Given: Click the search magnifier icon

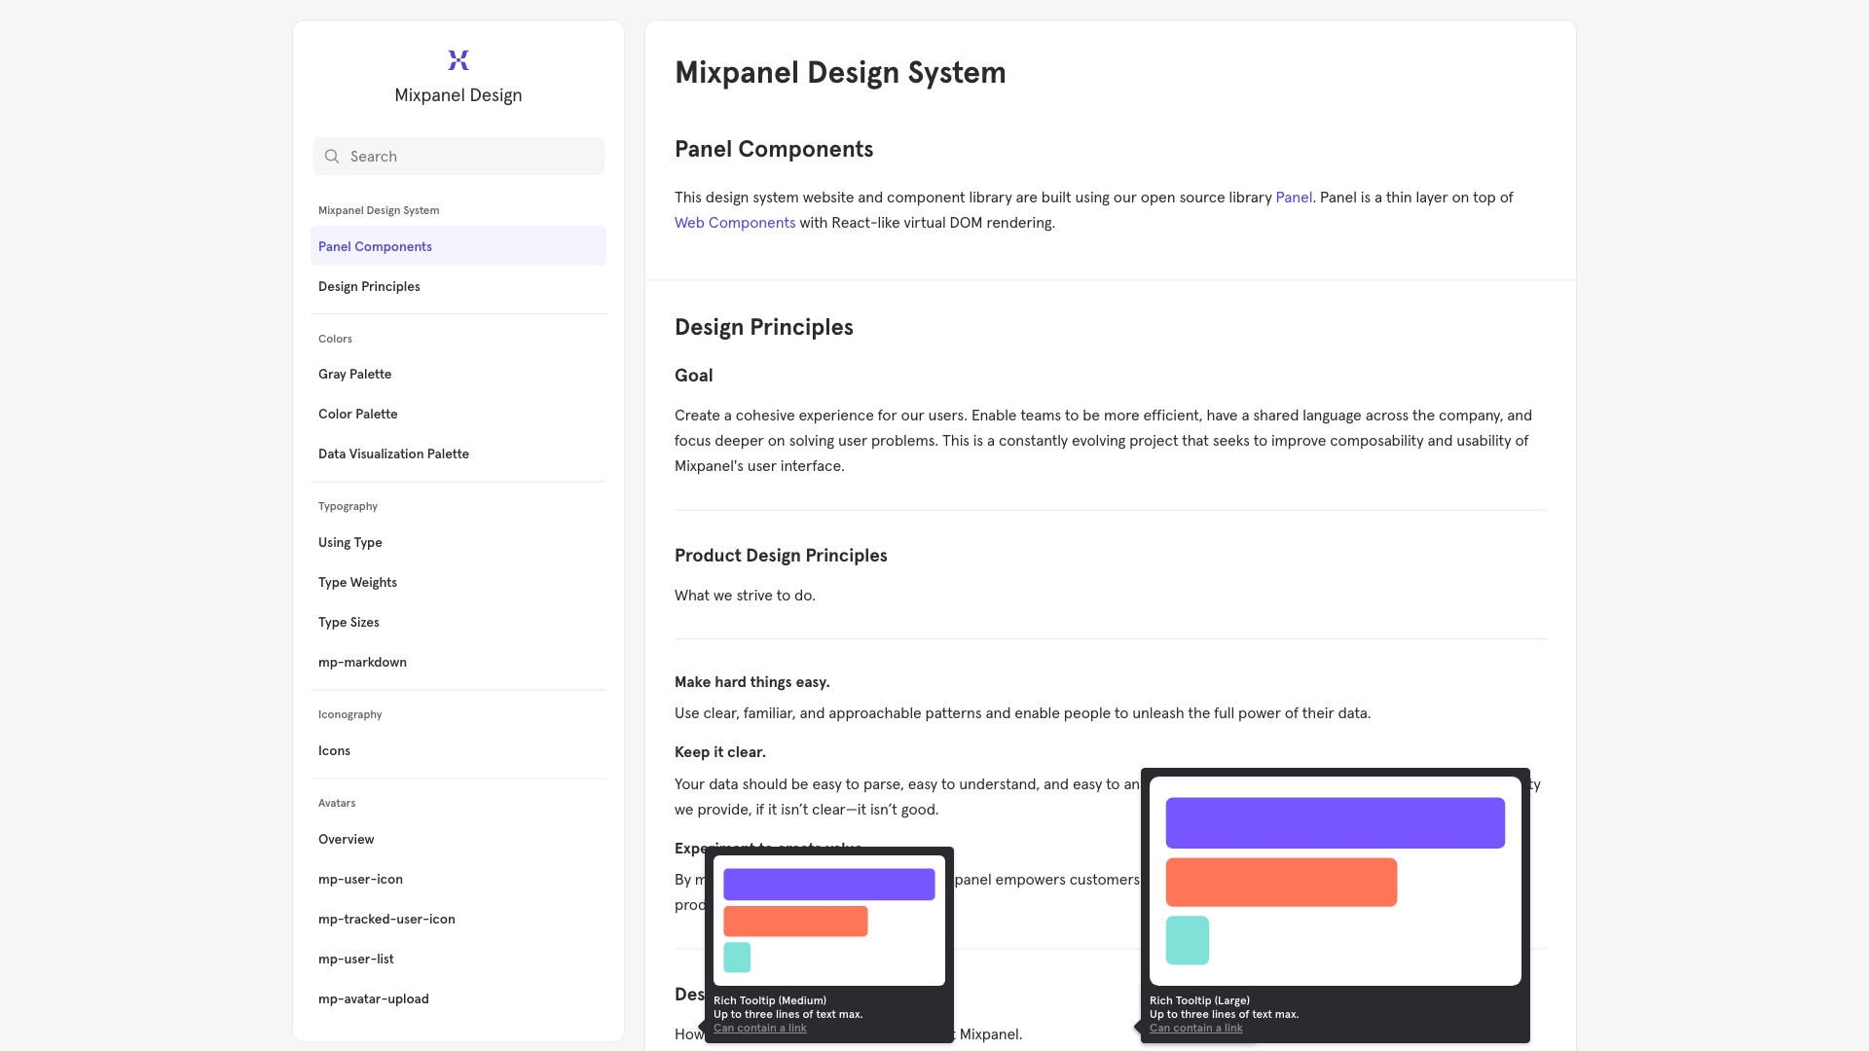Looking at the screenshot, I should 332,156.
